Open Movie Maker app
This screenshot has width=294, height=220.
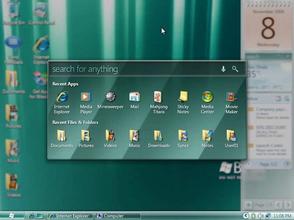[x=232, y=103]
